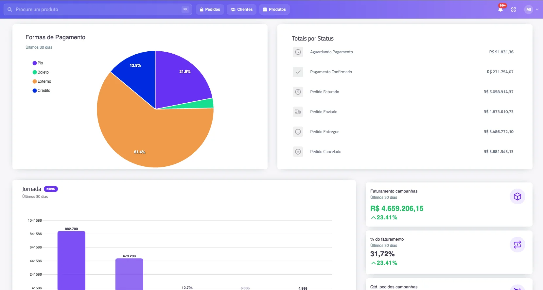Select 'Pagamento Confirmado' status label
The image size is (543, 290).
331,72
